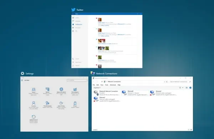The height and width of the screenshot is (139, 214).
Task: Expand change-your-view dropdown arrow
Action: click(183, 88)
